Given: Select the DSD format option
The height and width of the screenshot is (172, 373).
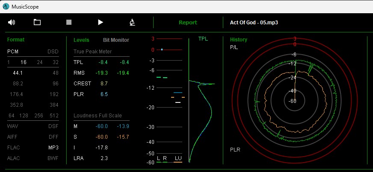Looking at the screenshot, I should tap(53, 51).
